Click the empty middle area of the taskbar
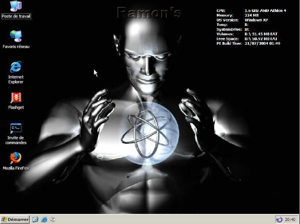The width and height of the screenshot is (300, 224). (x=165, y=219)
